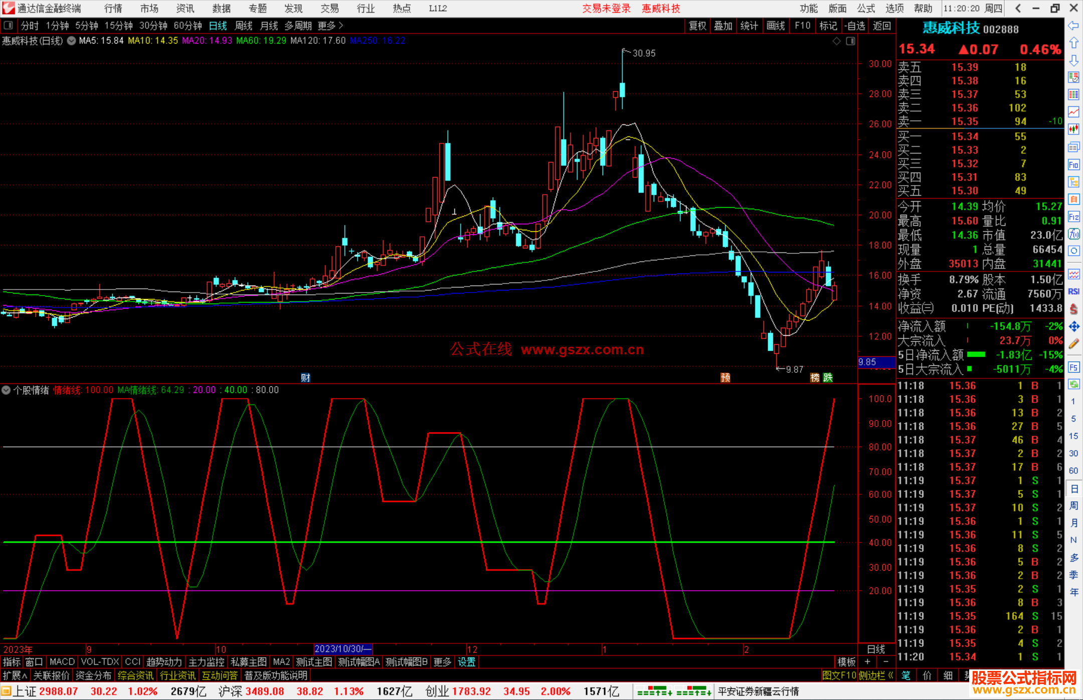Toggle the moving average indicator dropdown circle
The width and height of the screenshot is (1083, 700).
(x=71, y=41)
